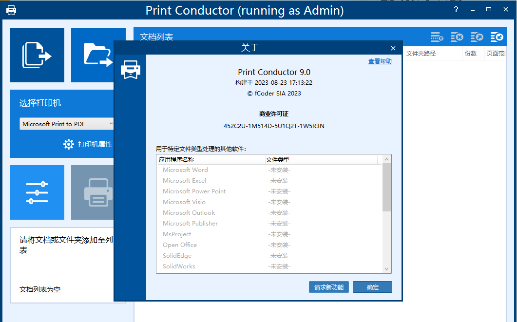The height and width of the screenshot is (322, 517).
Task: Click the 商业许可证 label
Action: pyautogui.click(x=274, y=114)
